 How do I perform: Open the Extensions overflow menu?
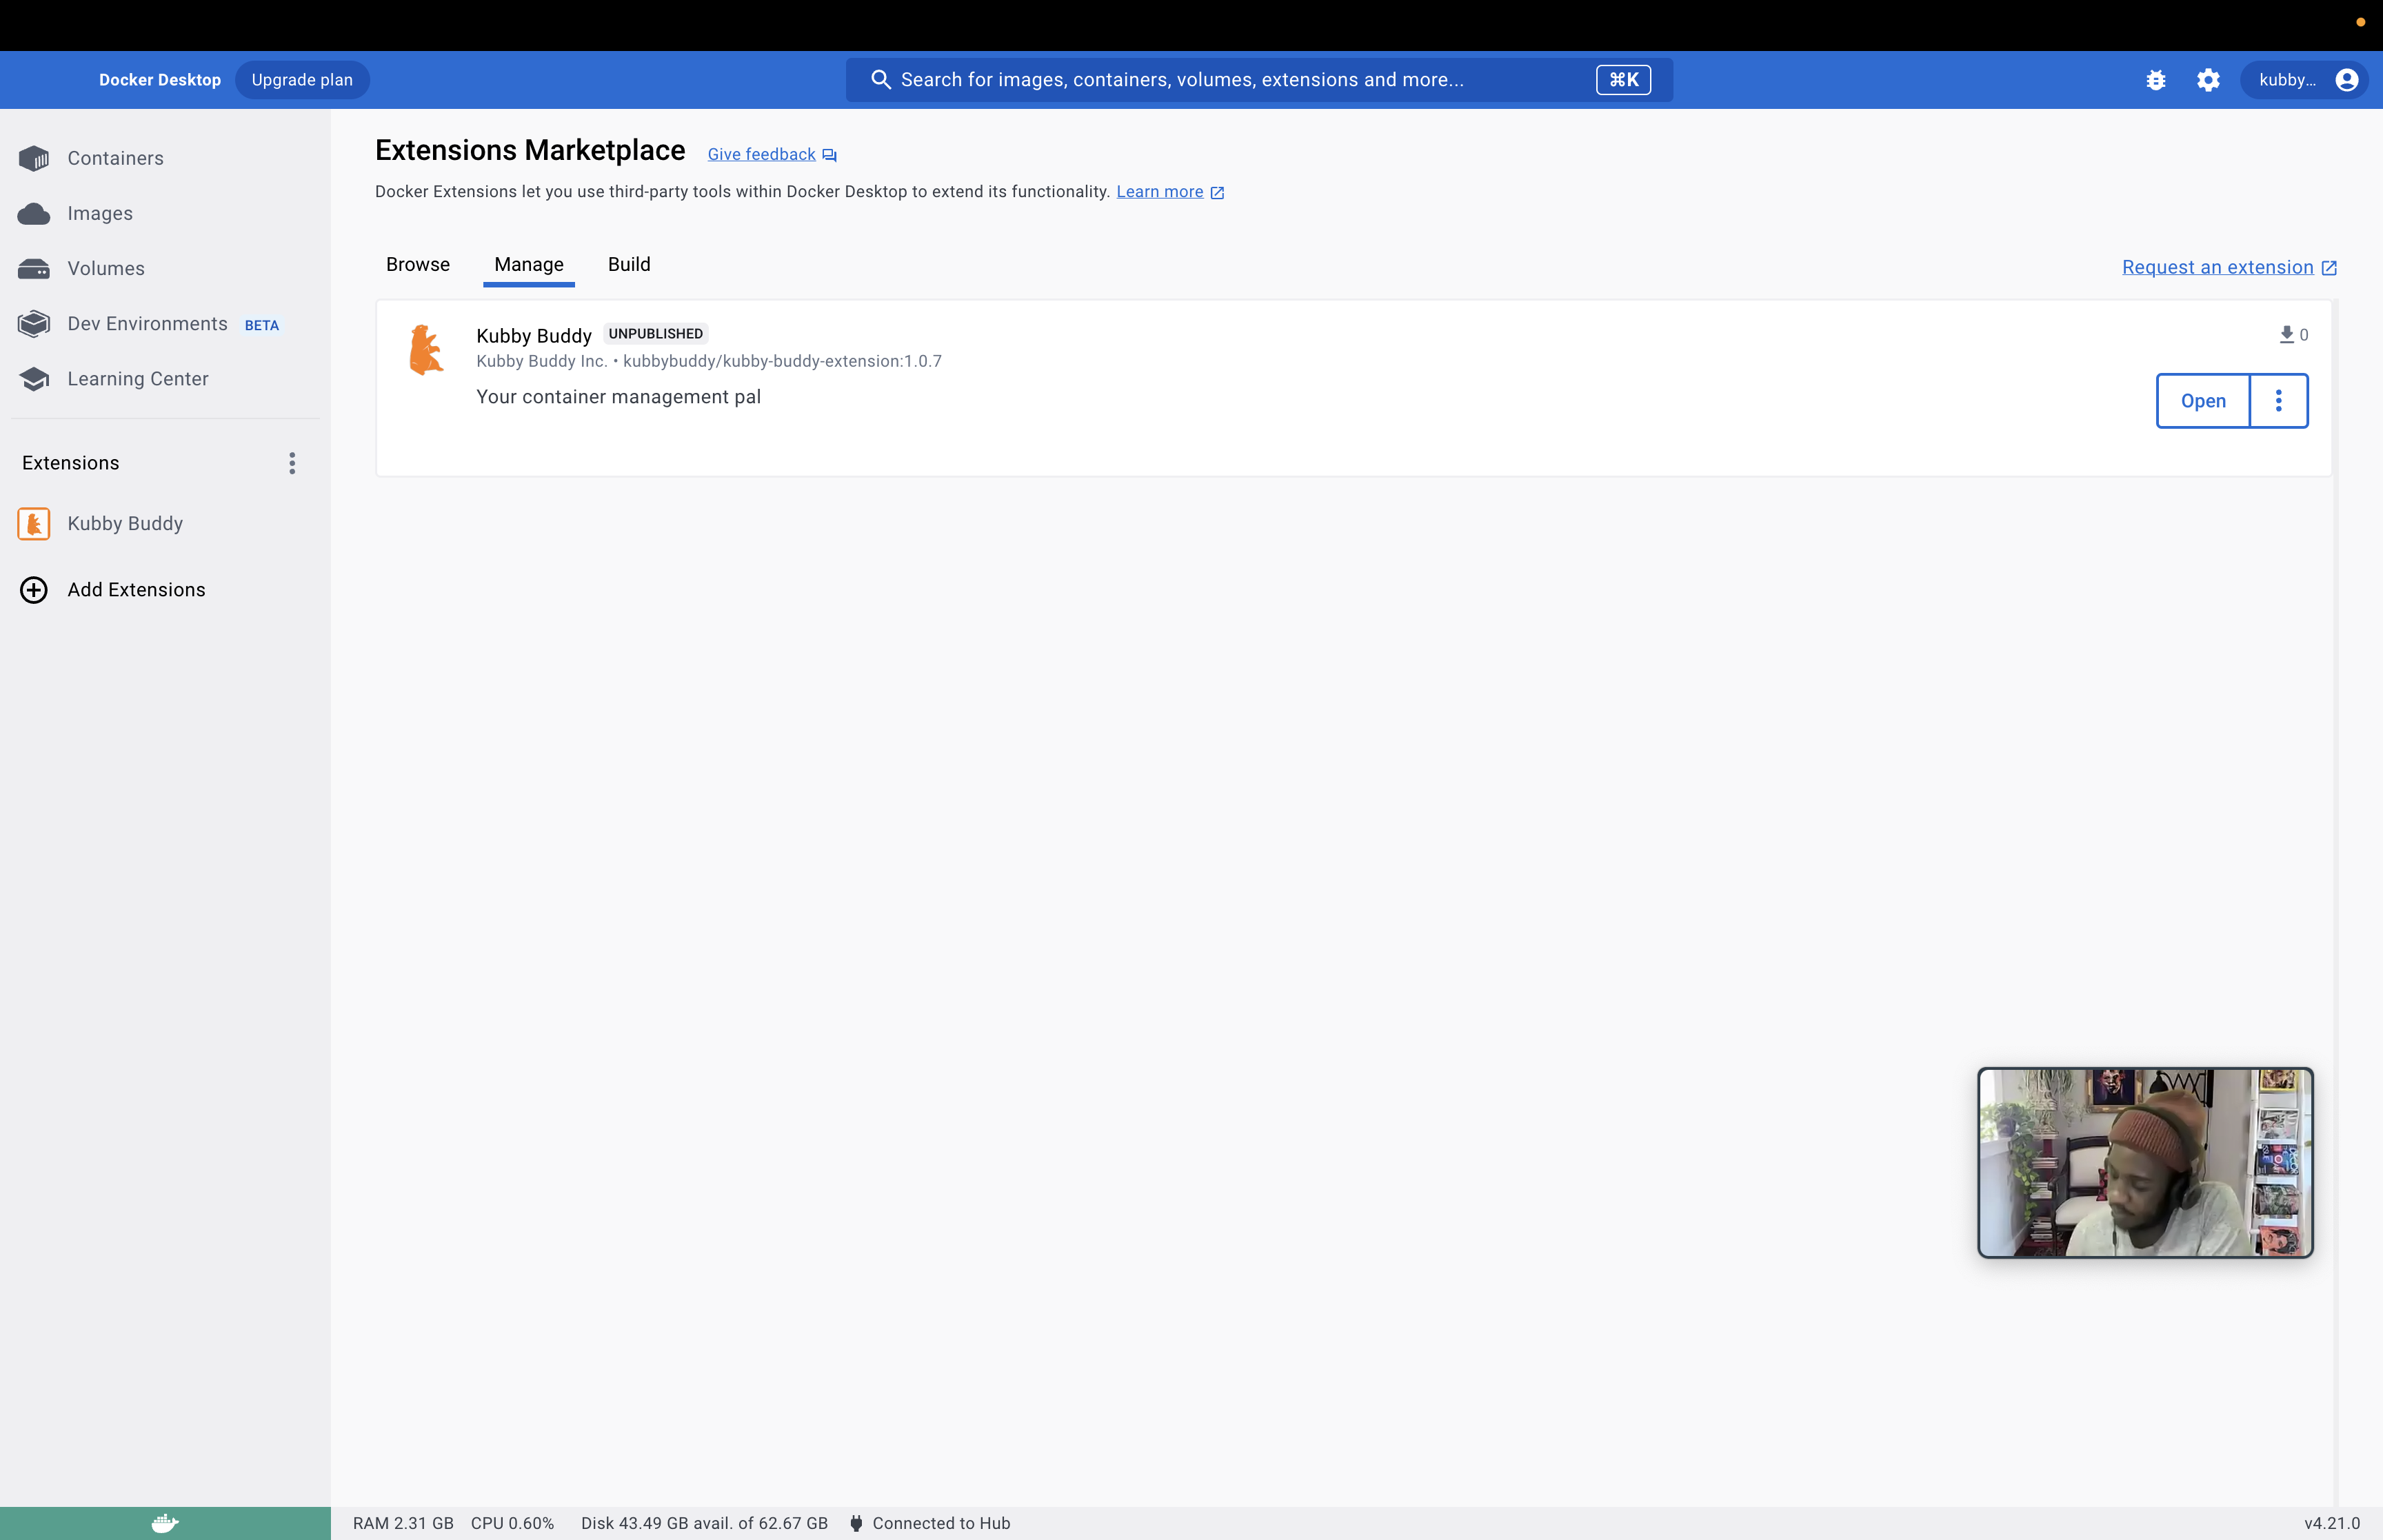(x=291, y=462)
